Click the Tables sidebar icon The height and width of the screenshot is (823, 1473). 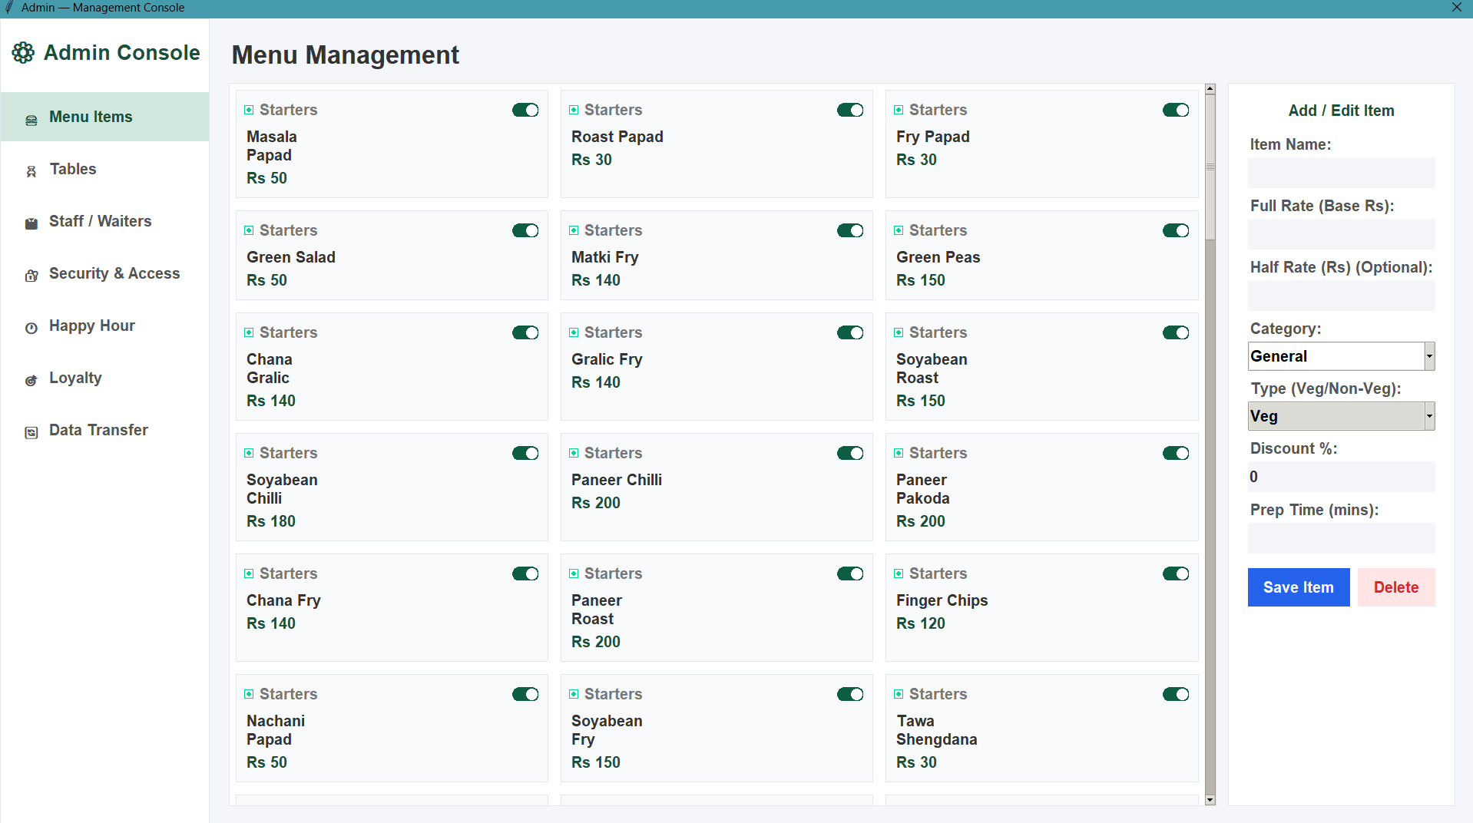click(x=31, y=171)
